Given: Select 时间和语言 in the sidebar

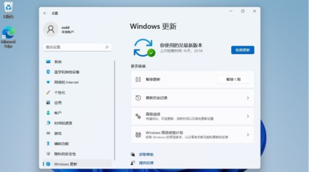Looking at the screenshot, I should 77,123.
